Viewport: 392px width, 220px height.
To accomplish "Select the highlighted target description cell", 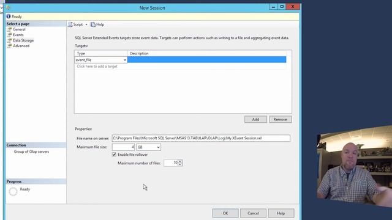I will click(207, 60).
